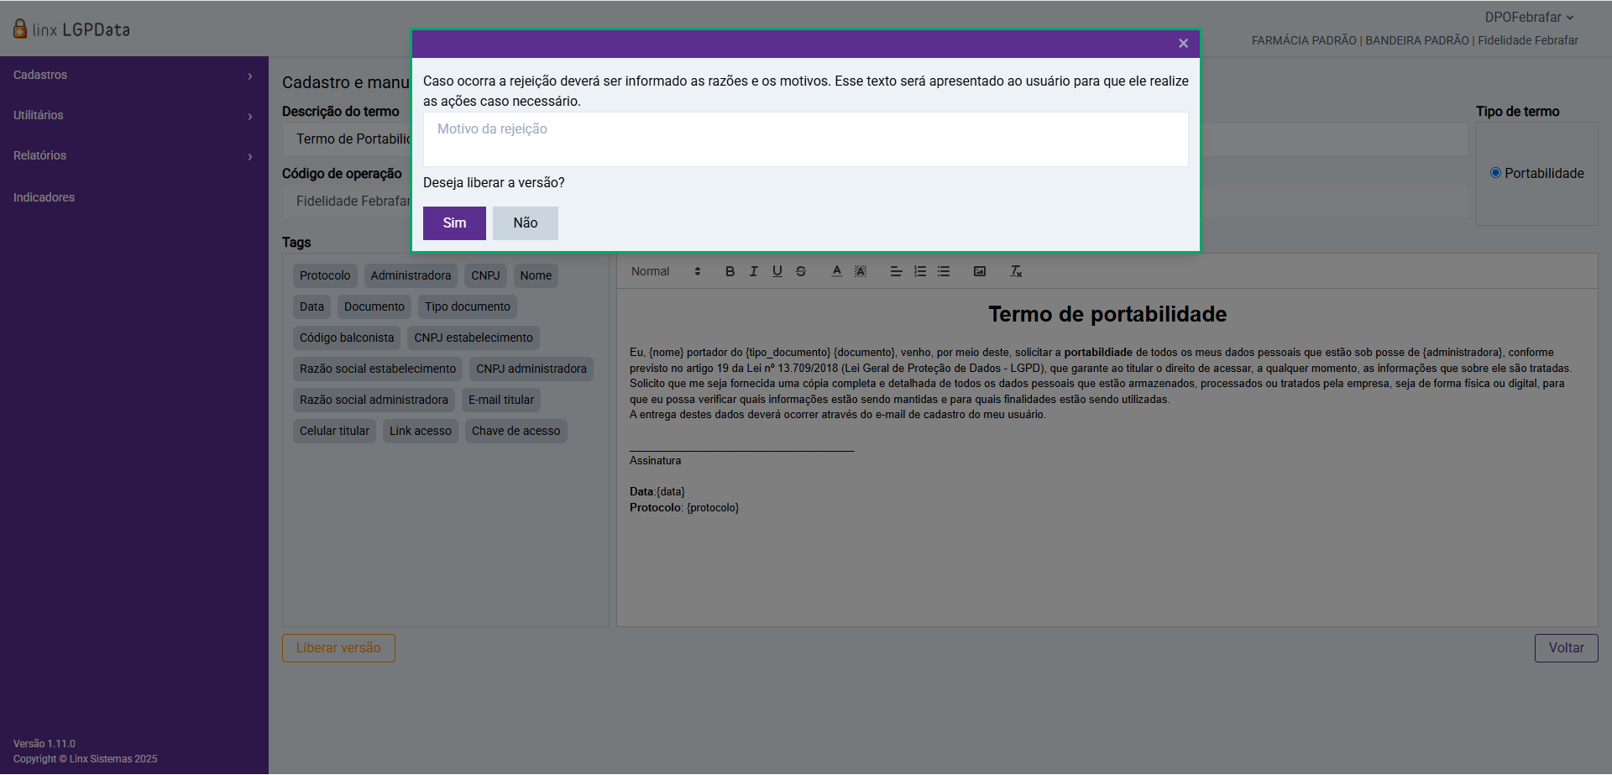Insert the Documento tag

[374, 306]
